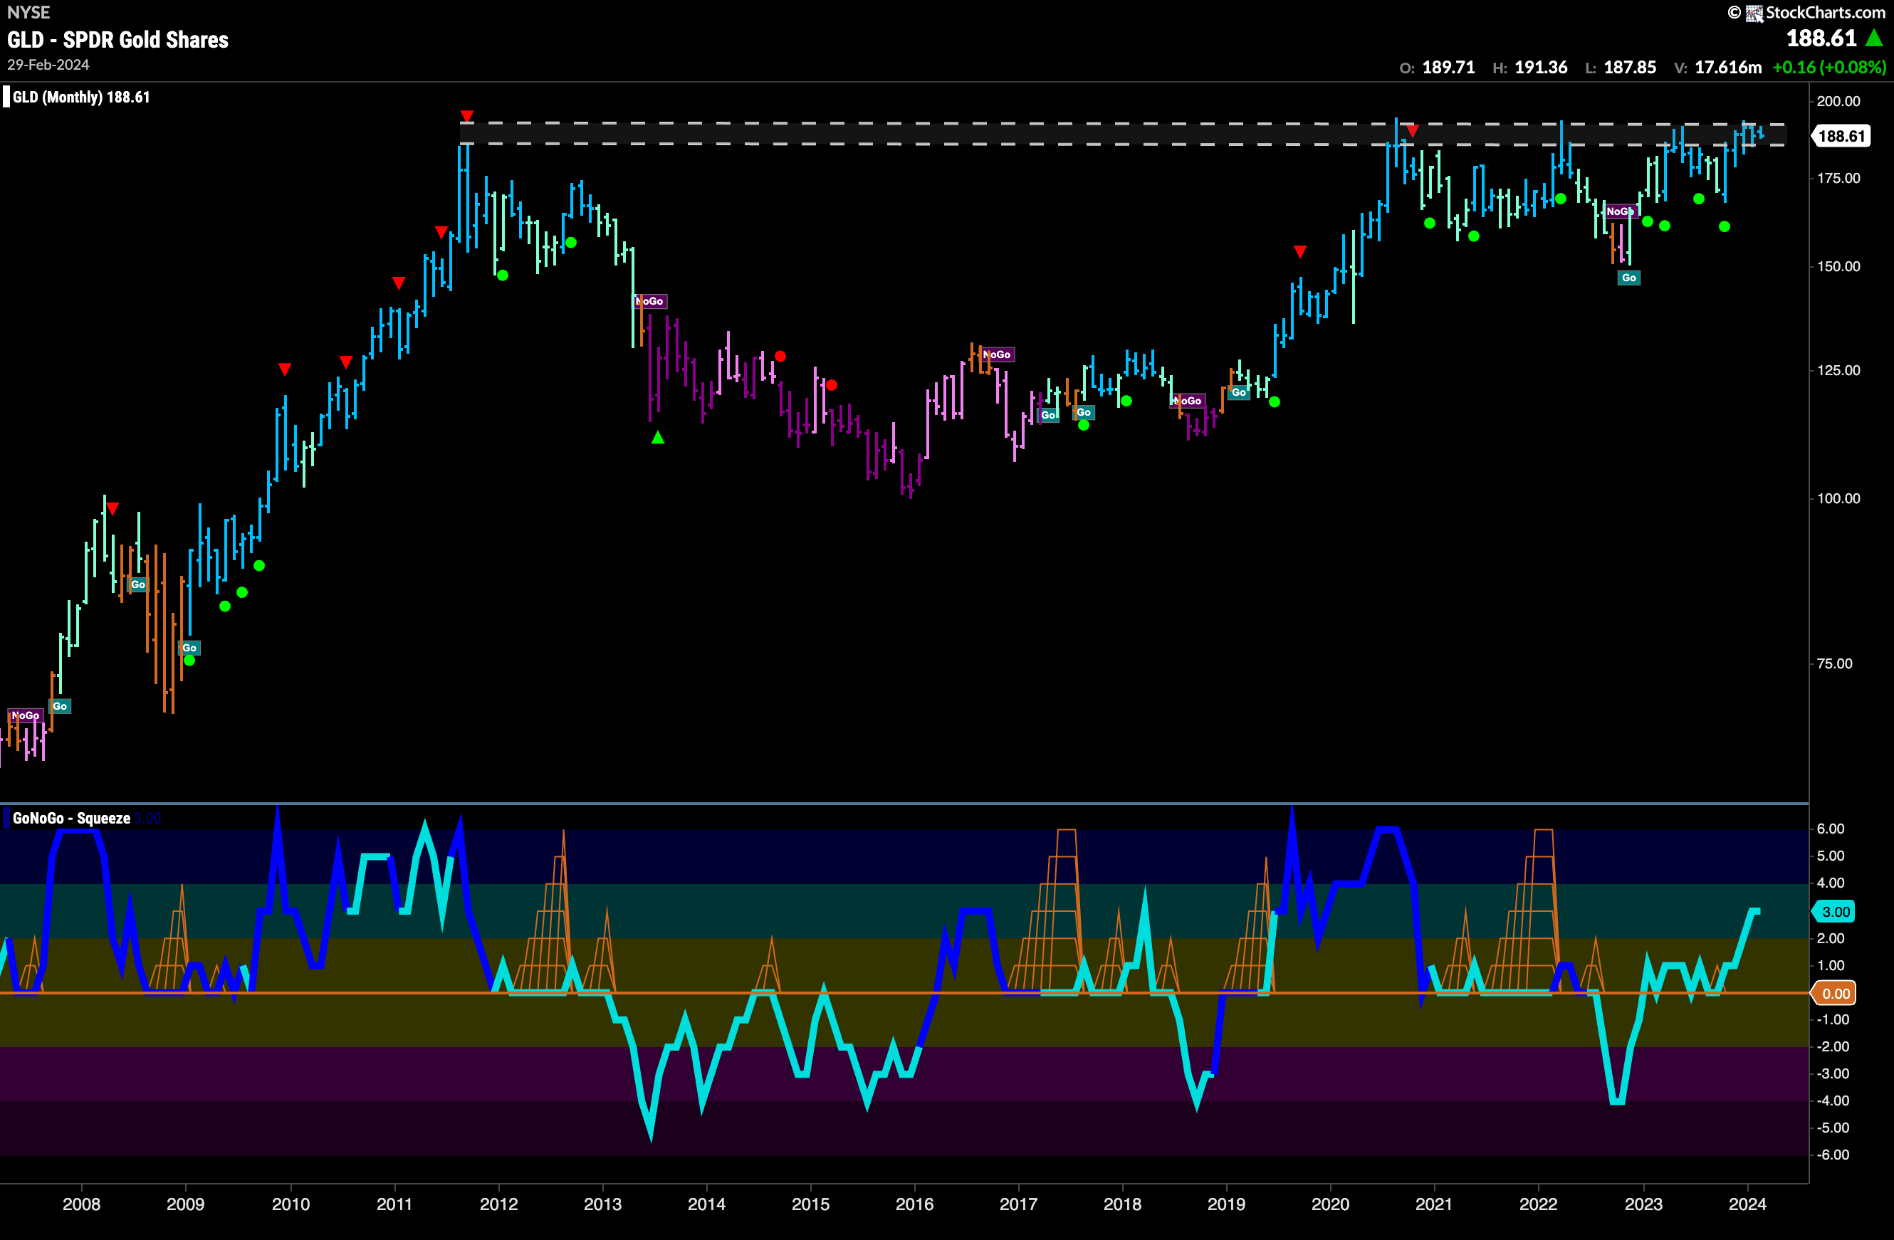
Task: Click the red down triangle at 2020 peak
Action: pyautogui.click(x=1412, y=130)
